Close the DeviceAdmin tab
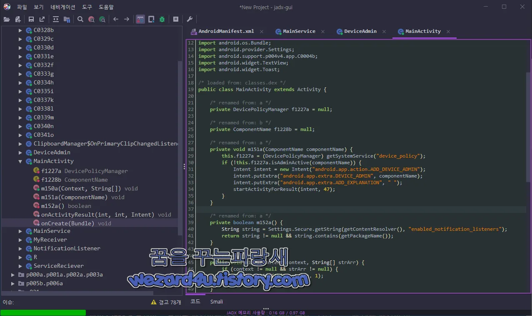532x316 pixels. (385, 32)
